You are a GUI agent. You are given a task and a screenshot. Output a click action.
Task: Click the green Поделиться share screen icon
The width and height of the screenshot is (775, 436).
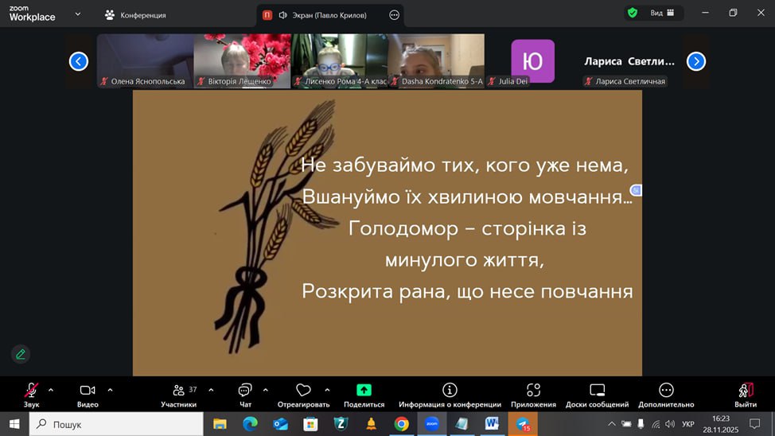click(364, 390)
